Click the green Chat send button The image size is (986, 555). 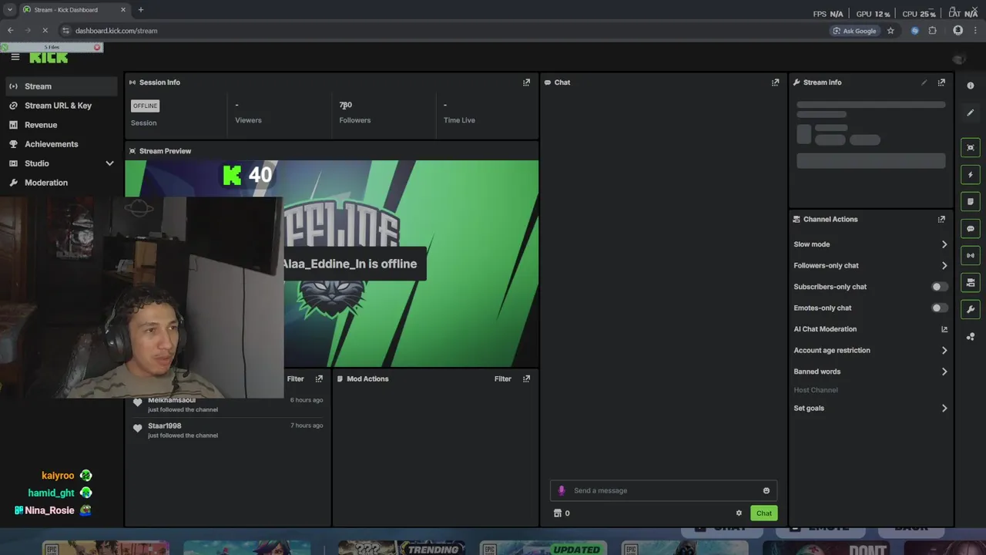pos(763,513)
